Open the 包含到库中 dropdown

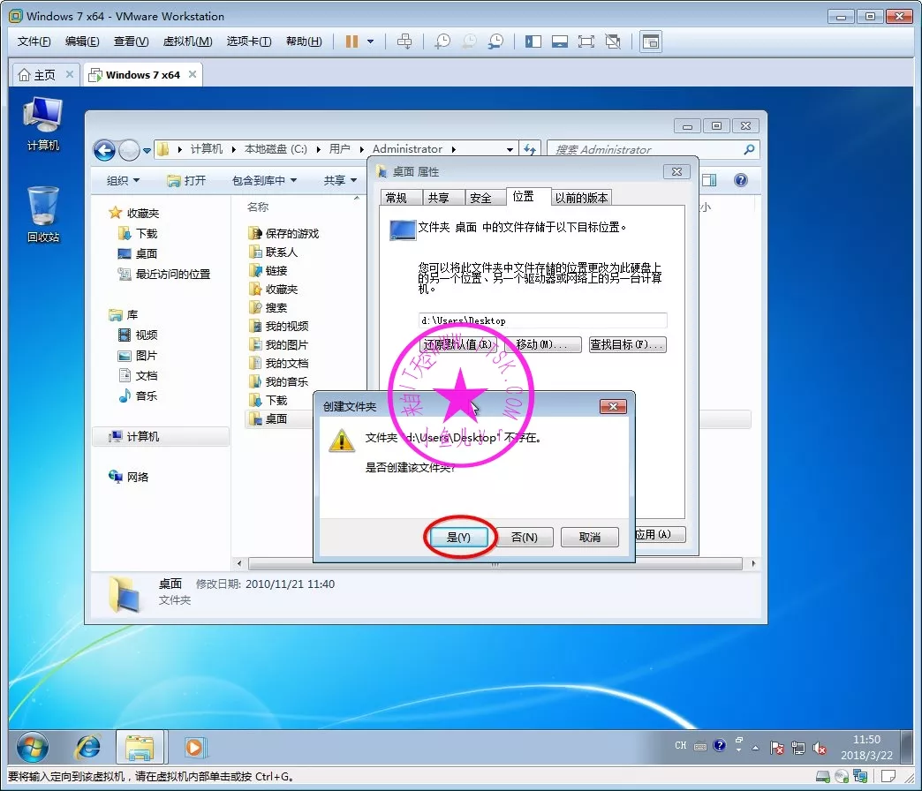(264, 180)
